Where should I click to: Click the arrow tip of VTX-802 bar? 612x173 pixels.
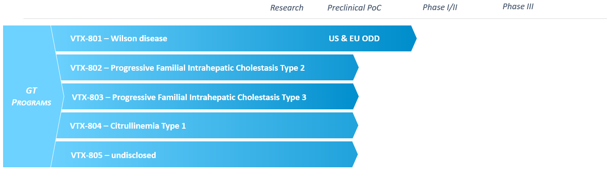(356, 68)
